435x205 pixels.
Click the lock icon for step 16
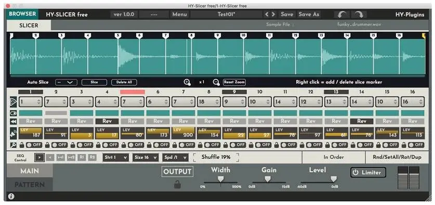click(404, 145)
